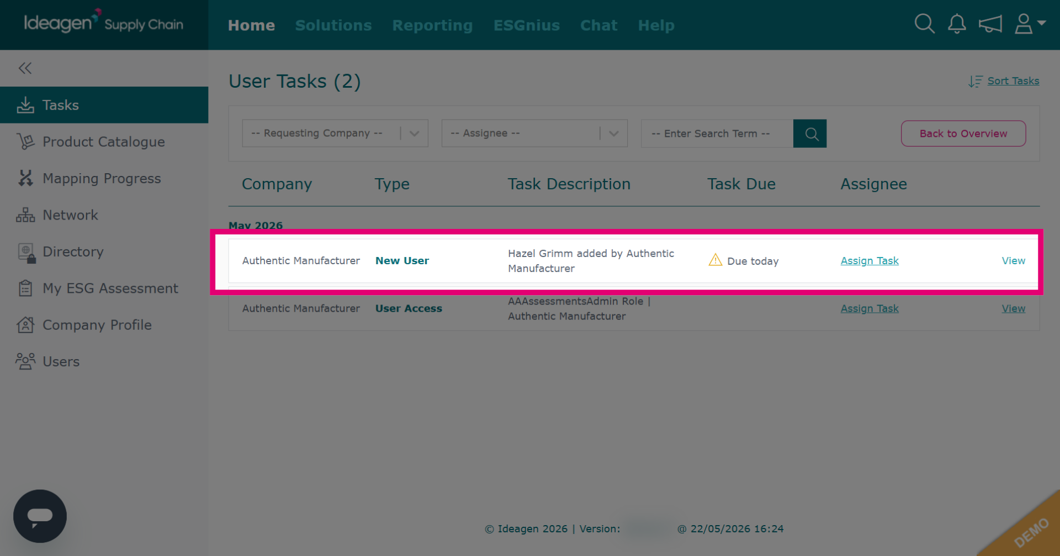Image resolution: width=1060 pixels, height=556 pixels.
Task: Click the Company Profile house icon
Action: 25,325
